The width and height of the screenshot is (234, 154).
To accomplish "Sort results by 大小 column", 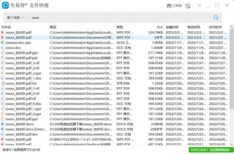I will click(160, 27).
